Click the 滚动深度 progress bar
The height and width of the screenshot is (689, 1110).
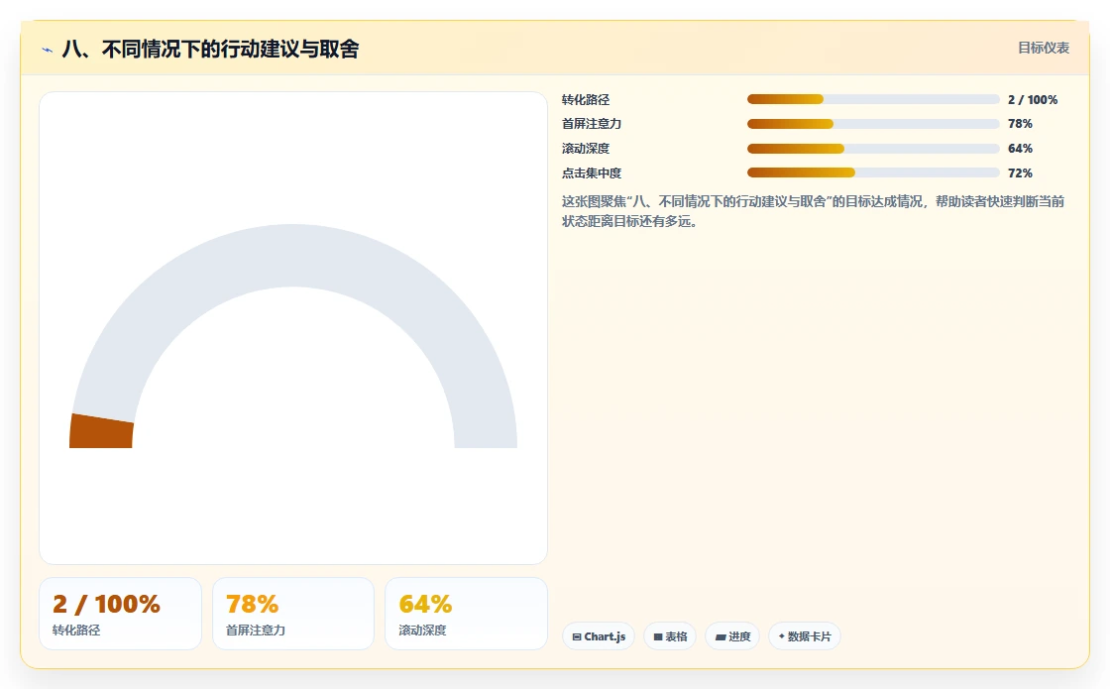click(x=873, y=149)
